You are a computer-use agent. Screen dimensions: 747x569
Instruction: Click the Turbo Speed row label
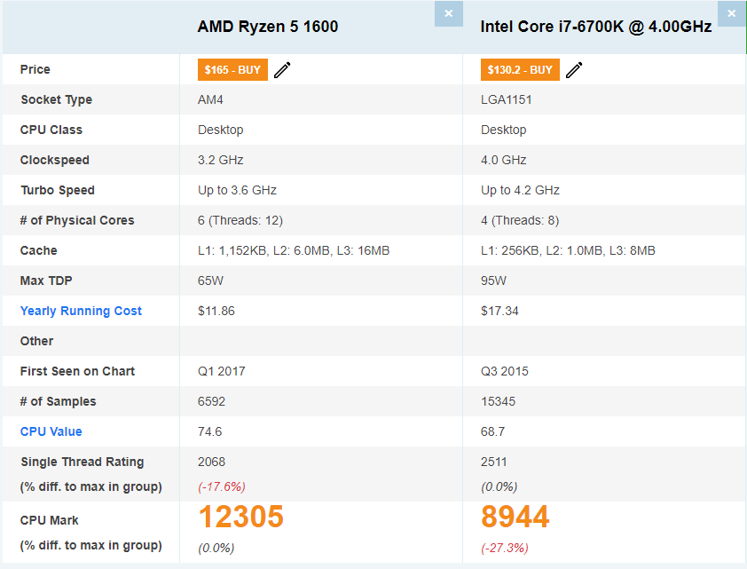click(57, 190)
